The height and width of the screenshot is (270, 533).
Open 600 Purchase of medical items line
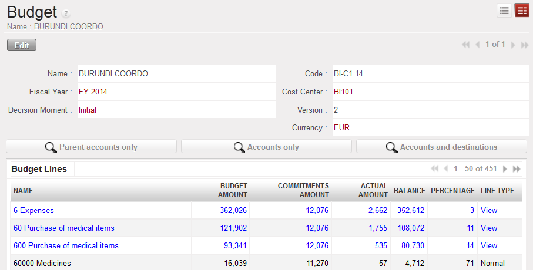[x=66, y=245]
